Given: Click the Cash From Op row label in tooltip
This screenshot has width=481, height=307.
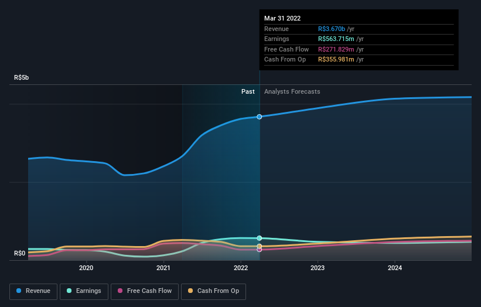Looking at the screenshot, I should (285, 60).
